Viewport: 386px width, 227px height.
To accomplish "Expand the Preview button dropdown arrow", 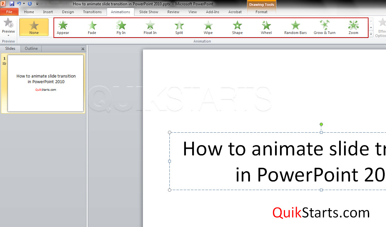I will (8, 36).
